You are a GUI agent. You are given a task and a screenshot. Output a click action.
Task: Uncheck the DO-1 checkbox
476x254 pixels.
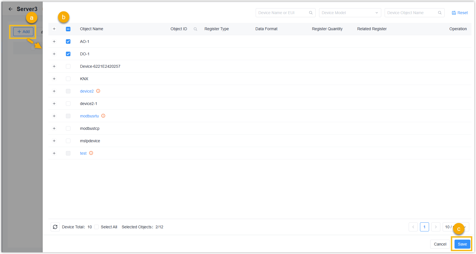pyautogui.click(x=68, y=54)
